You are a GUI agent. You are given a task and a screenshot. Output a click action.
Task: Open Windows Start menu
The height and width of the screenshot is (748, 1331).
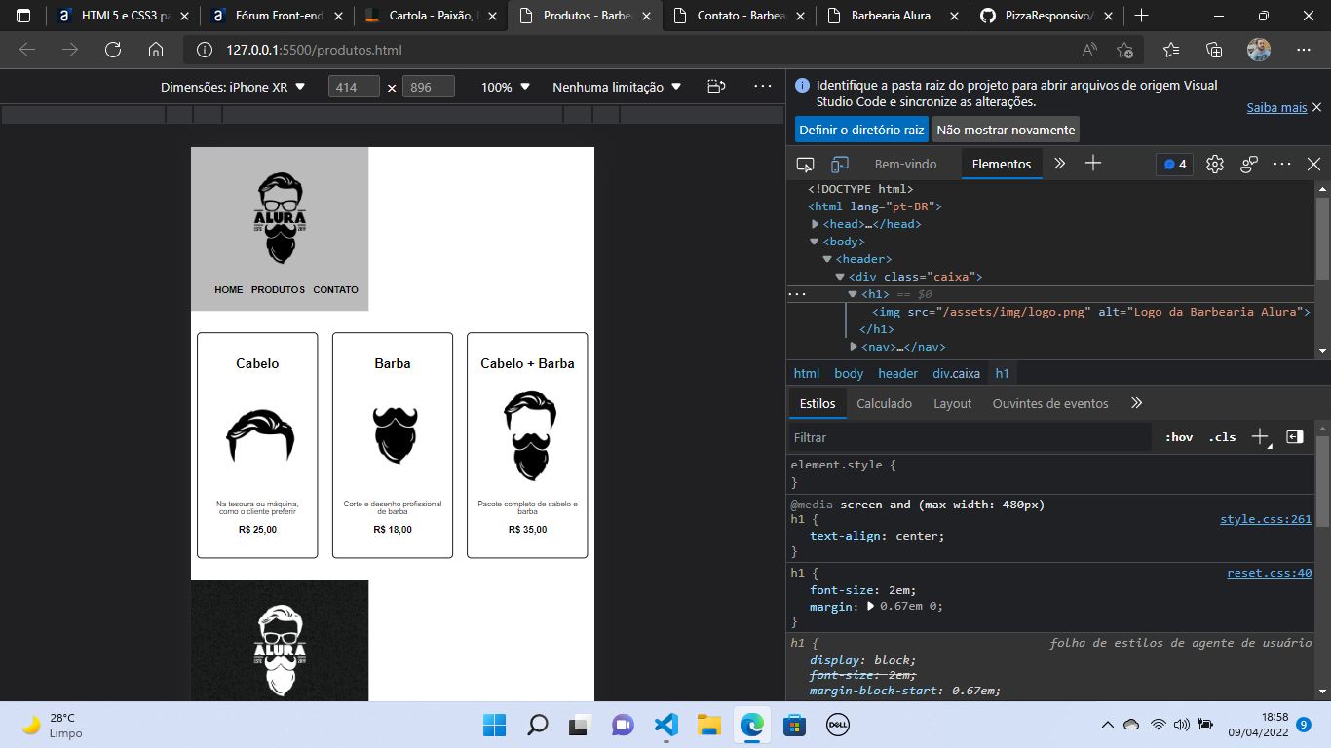pos(494,725)
